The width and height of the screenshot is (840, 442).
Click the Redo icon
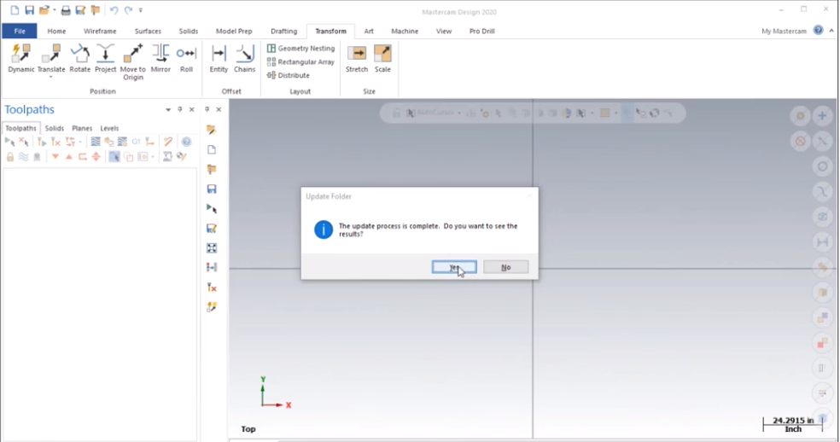pyautogui.click(x=128, y=10)
